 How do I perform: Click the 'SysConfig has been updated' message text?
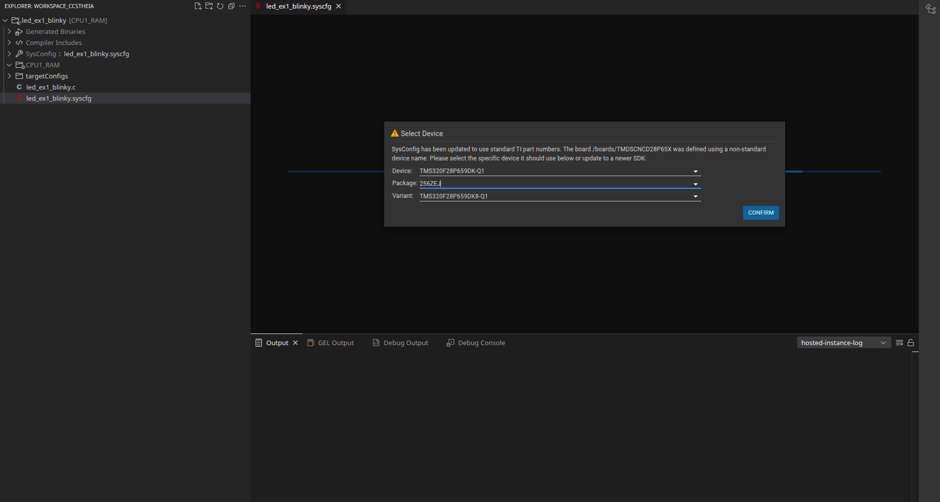coord(579,154)
